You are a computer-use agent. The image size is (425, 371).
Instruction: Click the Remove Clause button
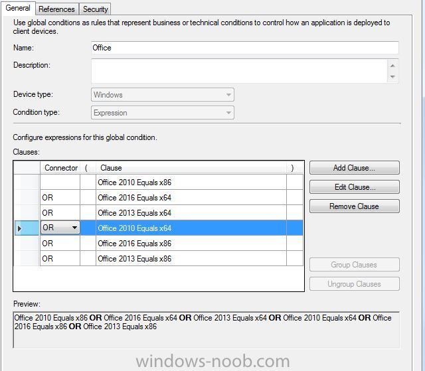pos(354,206)
